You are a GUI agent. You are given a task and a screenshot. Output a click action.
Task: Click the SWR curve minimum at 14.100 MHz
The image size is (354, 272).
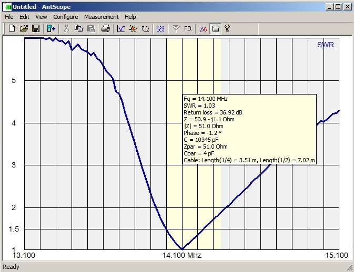click(182, 249)
